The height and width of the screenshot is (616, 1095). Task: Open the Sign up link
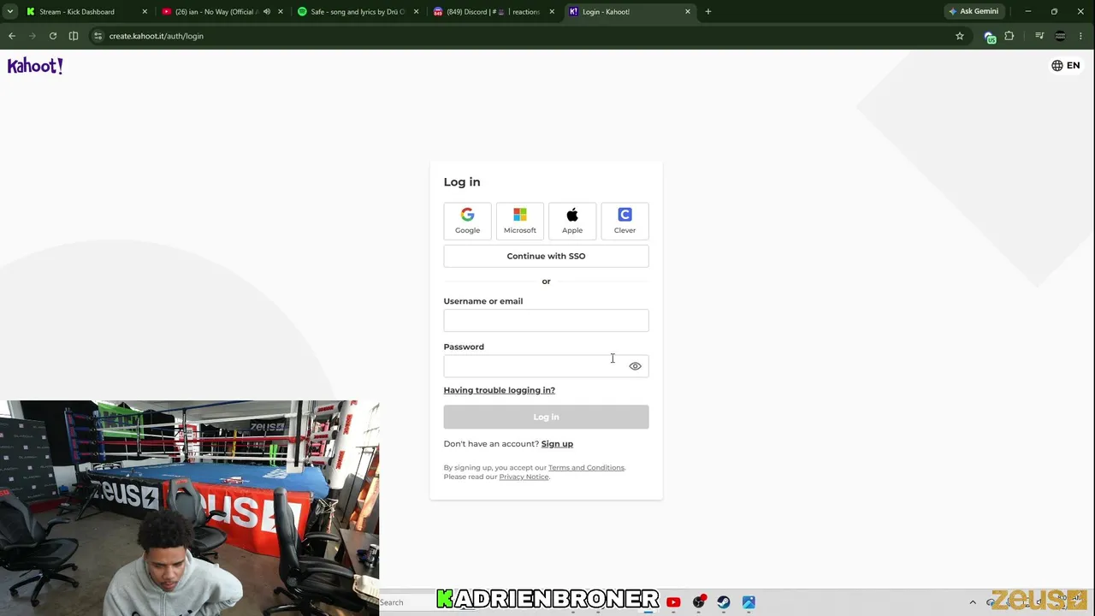click(557, 444)
